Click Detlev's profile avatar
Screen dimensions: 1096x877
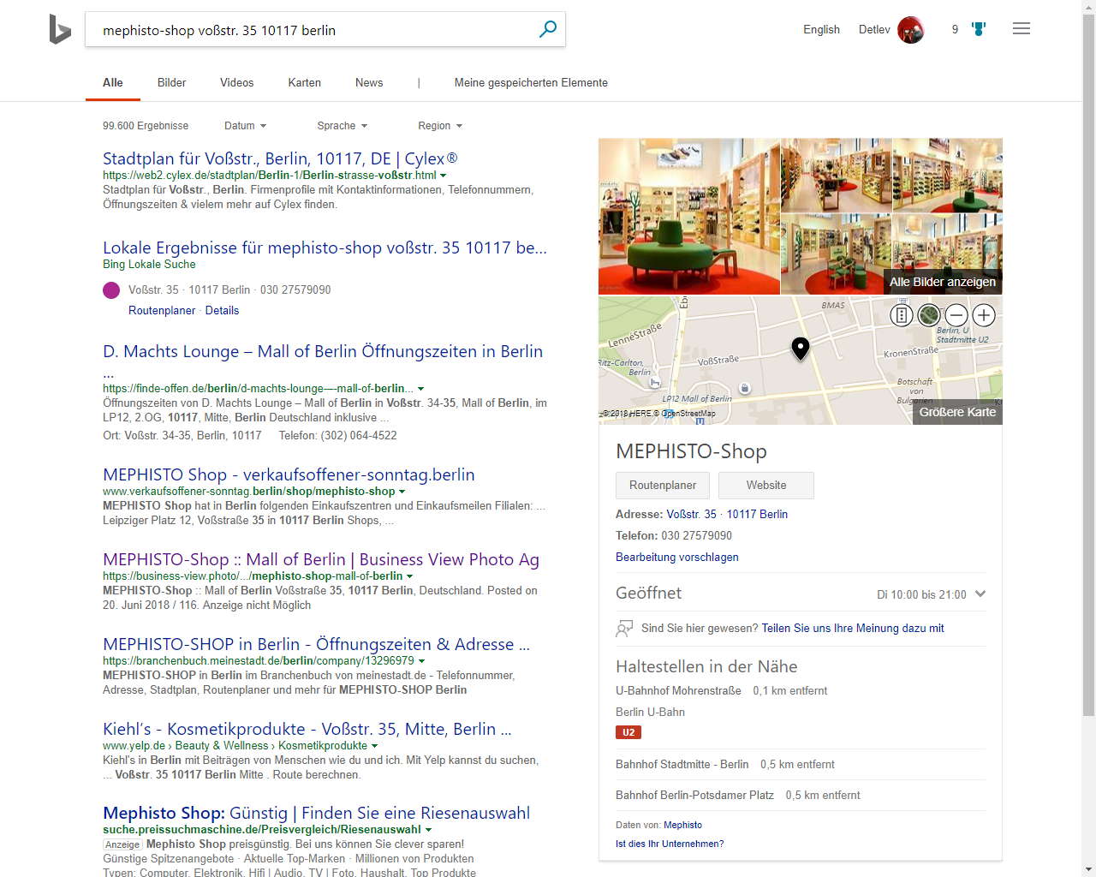coord(910,30)
